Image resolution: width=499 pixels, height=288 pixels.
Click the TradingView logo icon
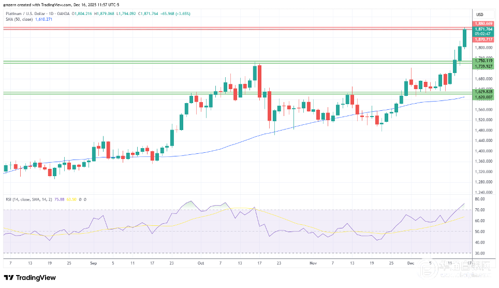click(10, 277)
